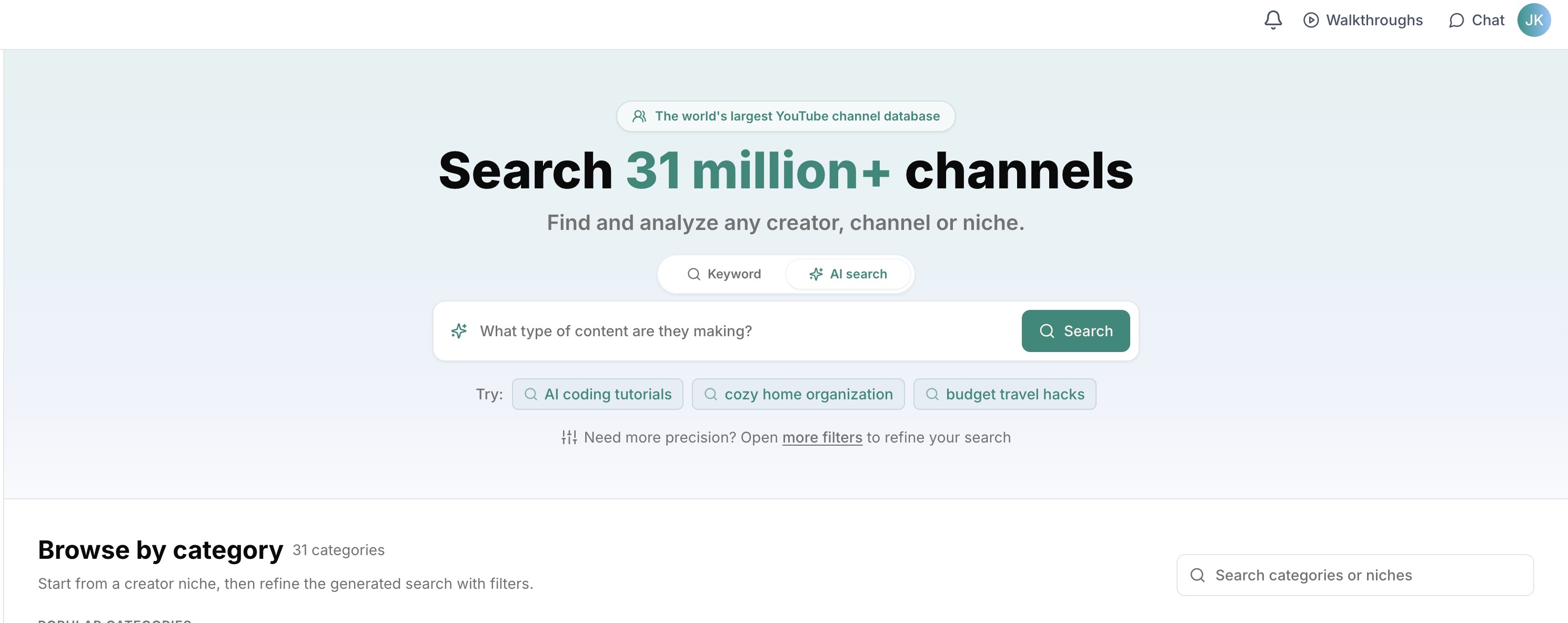
Task: Open Walkthroughs from the top bar
Action: coord(1363,20)
